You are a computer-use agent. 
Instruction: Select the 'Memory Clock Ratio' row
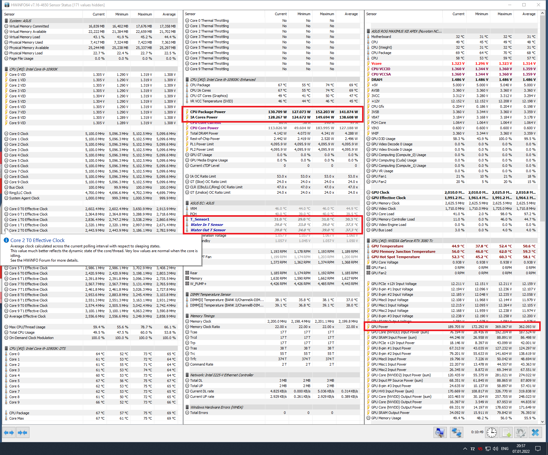[x=272, y=327]
